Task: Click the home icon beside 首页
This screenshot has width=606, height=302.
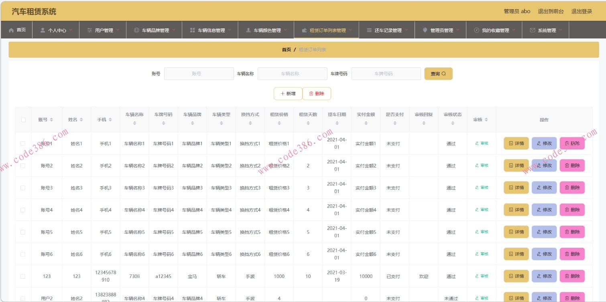Action: (10, 29)
